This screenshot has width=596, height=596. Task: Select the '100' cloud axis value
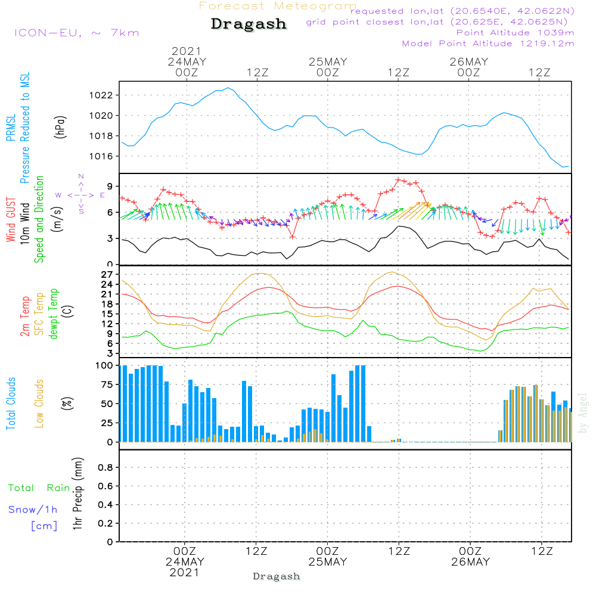[x=104, y=366]
